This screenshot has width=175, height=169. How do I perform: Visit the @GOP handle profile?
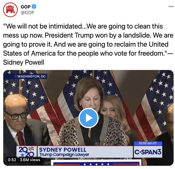point(27,13)
